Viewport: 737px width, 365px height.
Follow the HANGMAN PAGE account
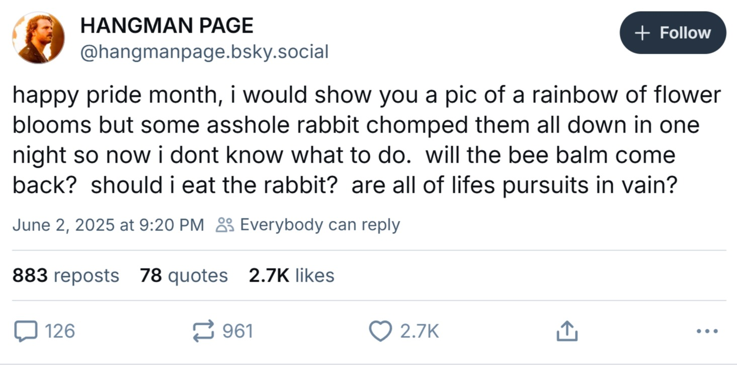point(672,33)
